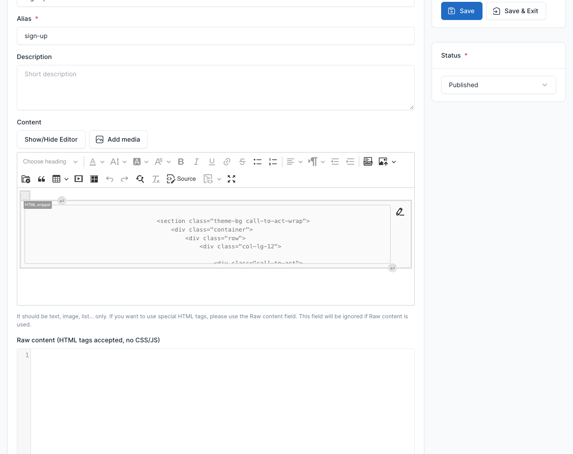Toggle Source editing mode
The height and width of the screenshot is (454, 573).
181,179
